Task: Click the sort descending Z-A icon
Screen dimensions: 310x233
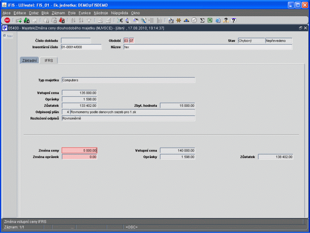Action: click(x=81, y=21)
